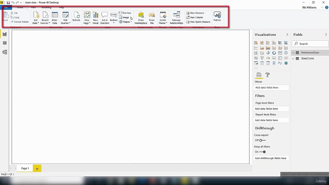Select the R script visual
Viewport: 329px width, 185px height.
point(274,63)
